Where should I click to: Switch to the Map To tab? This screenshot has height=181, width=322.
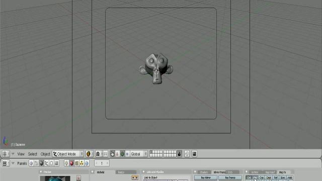(x=282, y=172)
